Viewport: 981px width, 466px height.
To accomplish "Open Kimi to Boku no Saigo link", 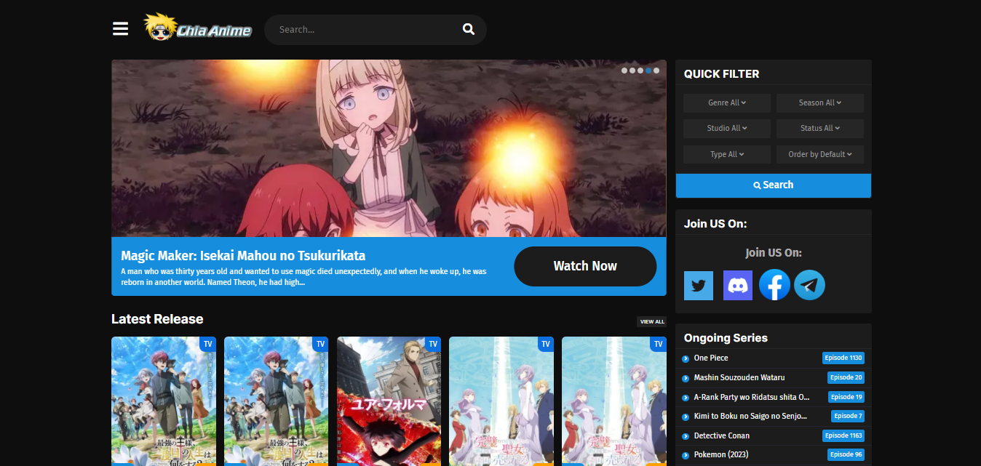I will (750, 417).
